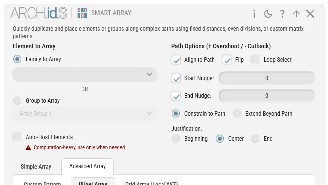Screen dimensions: 328x185
Task: Open the info icon in header
Action: pyautogui.click(x=254, y=14)
